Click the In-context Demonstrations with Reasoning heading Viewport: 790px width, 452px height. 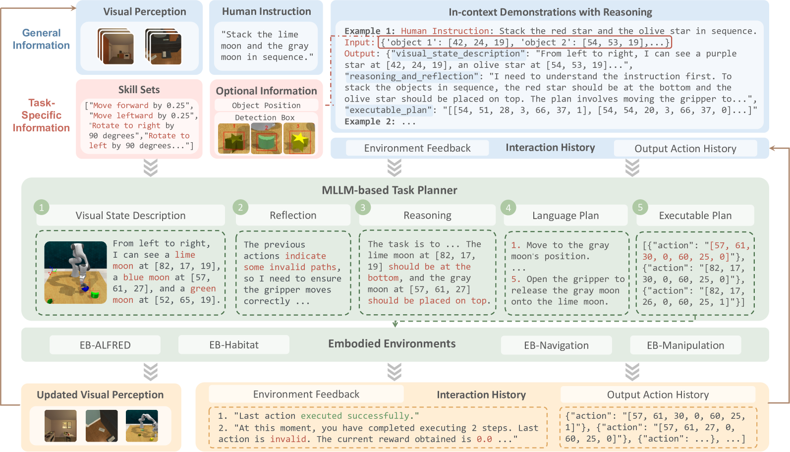pos(550,12)
